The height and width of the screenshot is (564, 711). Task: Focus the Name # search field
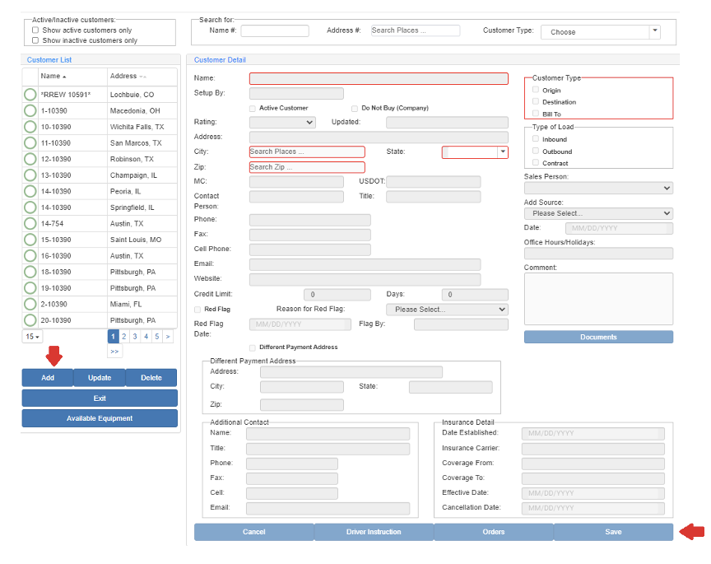(x=275, y=30)
